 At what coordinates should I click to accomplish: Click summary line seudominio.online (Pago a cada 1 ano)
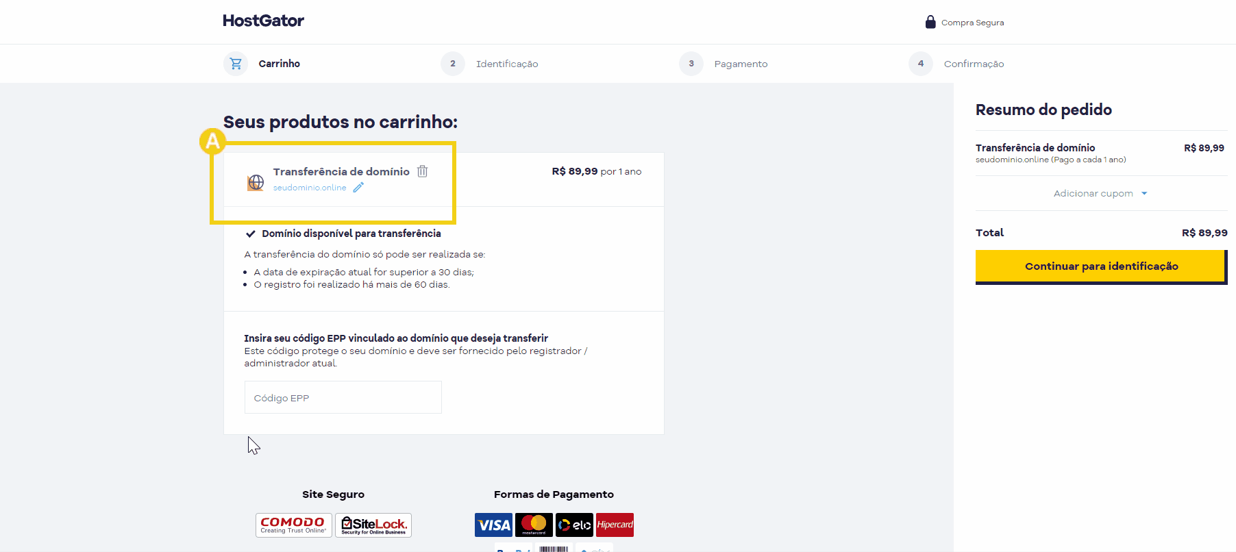click(x=1050, y=160)
